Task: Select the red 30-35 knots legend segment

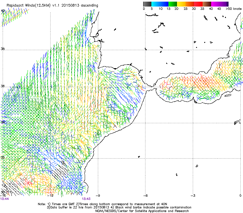Action: [198, 4]
